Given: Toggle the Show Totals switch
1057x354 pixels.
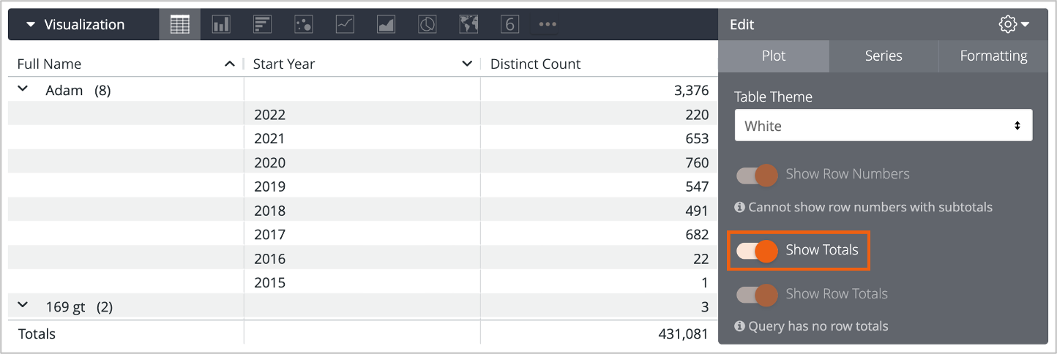Looking at the screenshot, I should (757, 251).
